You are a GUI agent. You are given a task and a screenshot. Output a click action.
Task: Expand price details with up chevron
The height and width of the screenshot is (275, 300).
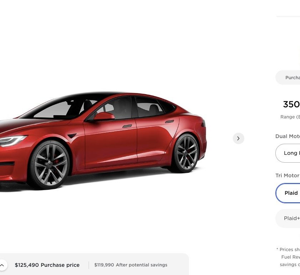click(x=2, y=265)
